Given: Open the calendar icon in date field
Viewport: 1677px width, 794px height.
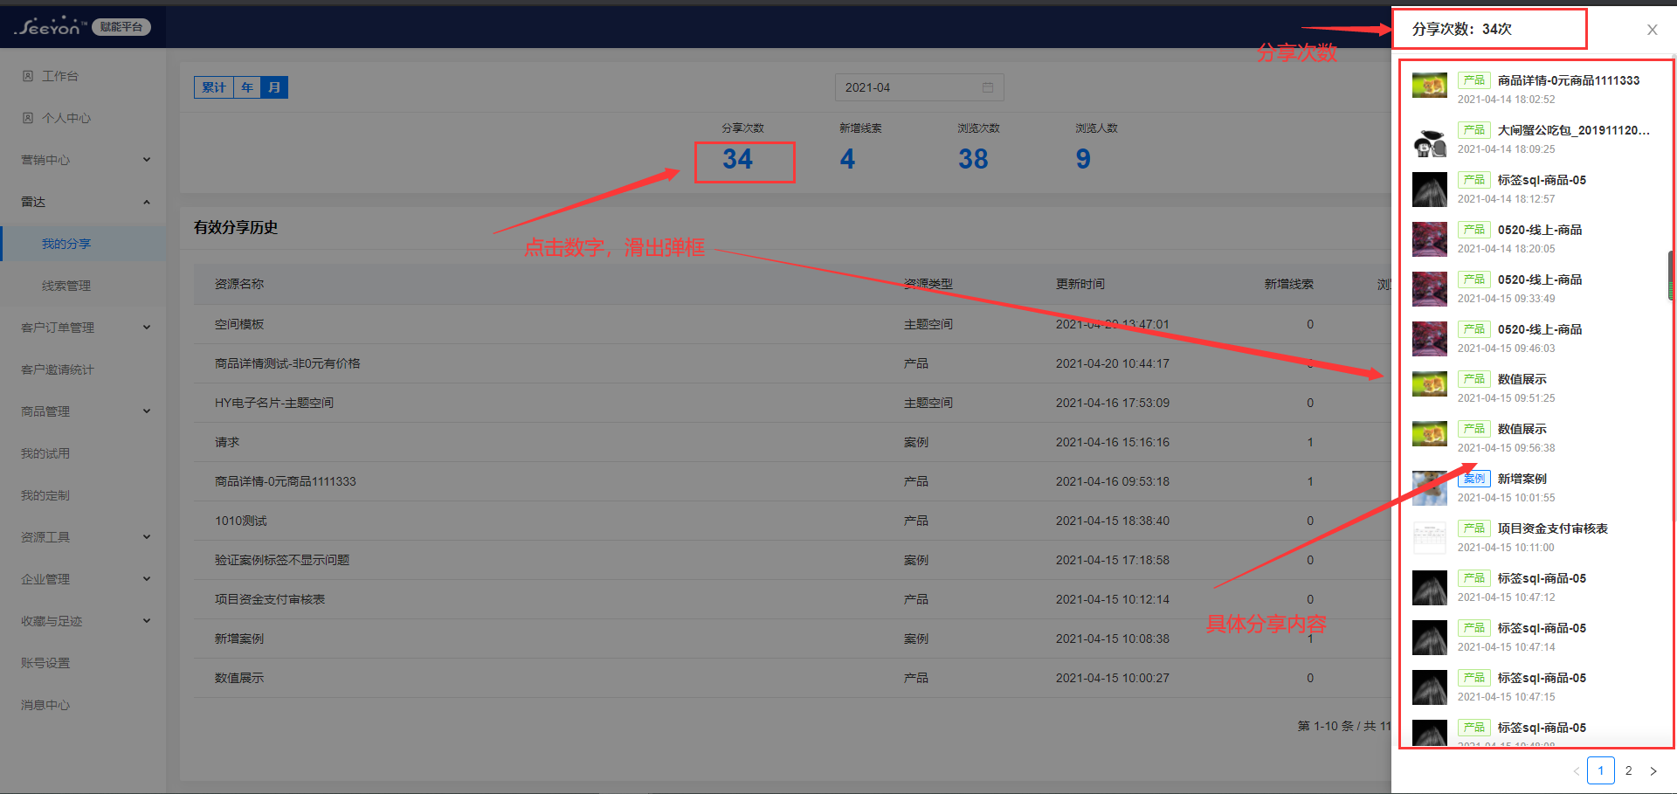Looking at the screenshot, I should point(988,87).
